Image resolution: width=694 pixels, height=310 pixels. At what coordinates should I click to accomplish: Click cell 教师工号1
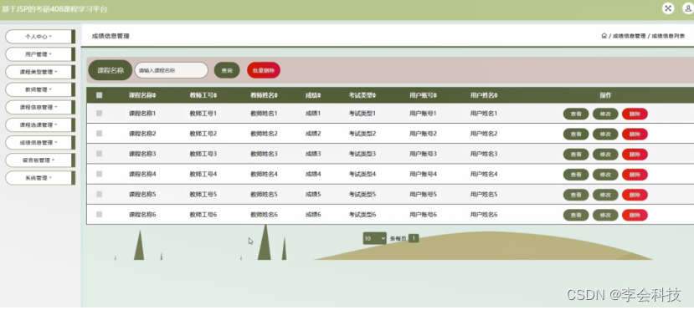point(203,114)
